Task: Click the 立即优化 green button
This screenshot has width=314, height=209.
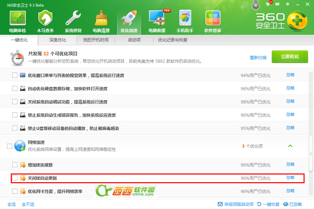Action: click(x=290, y=57)
